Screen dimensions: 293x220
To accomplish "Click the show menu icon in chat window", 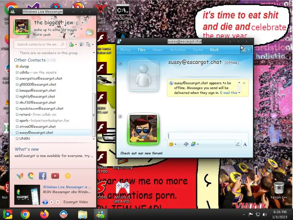I will [x=243, y=50].
